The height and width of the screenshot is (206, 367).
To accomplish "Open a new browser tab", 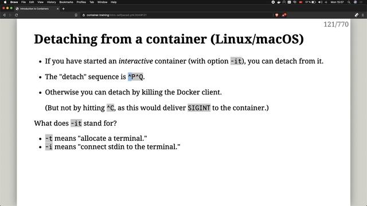I will (x=64, y=9).
